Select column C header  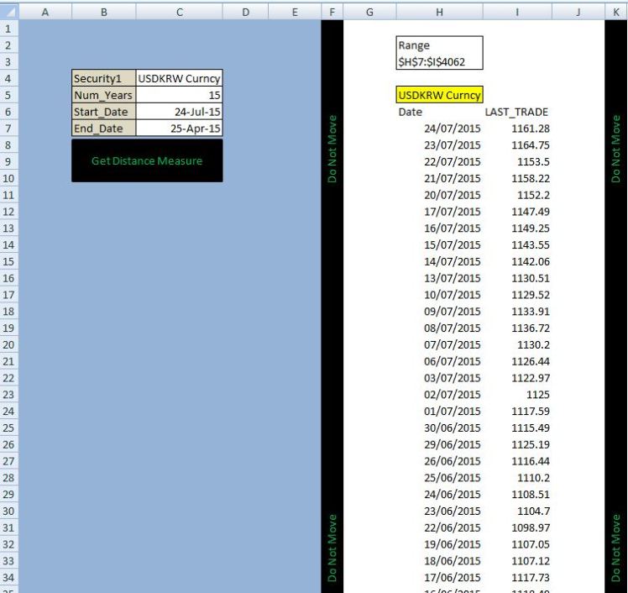(179, 13)
